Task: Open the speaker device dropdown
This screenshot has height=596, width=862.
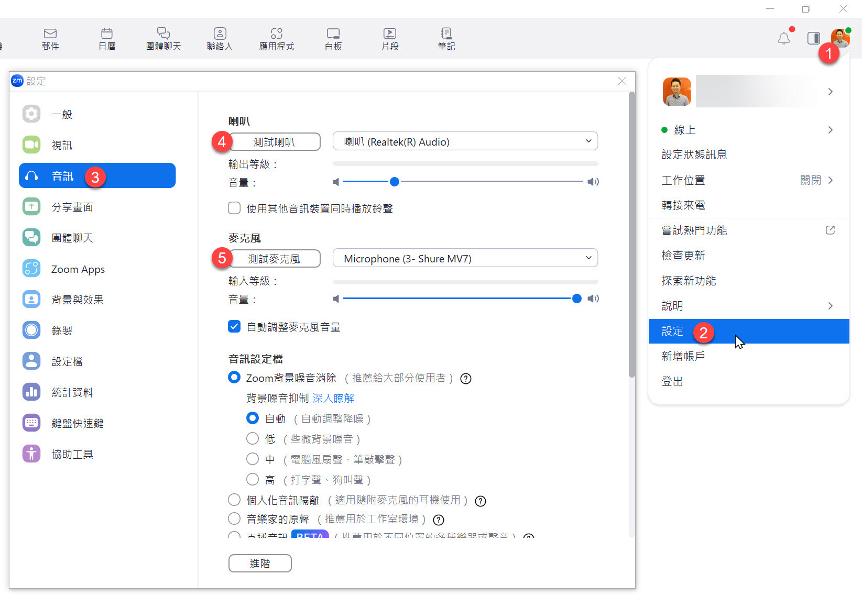Action: coord(464,141)
